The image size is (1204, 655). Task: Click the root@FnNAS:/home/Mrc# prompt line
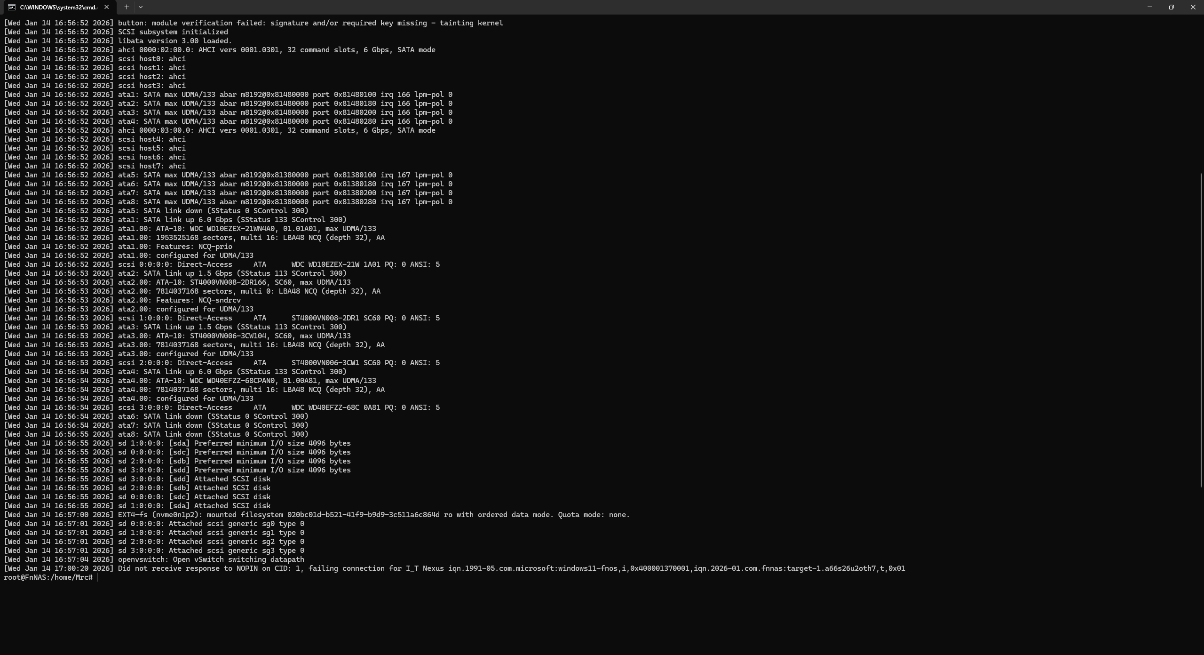point(48,577)
